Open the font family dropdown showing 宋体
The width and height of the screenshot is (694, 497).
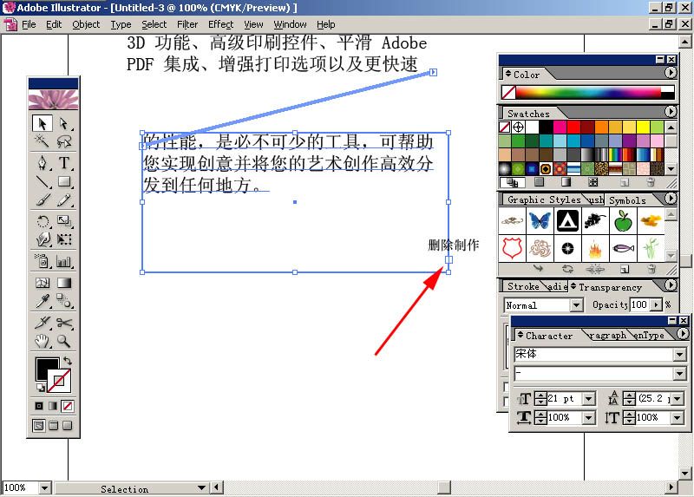click(x=680, y=354)
